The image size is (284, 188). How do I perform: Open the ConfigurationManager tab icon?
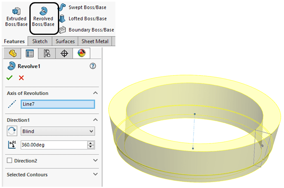pyautogui.click(x=47, y=53)
